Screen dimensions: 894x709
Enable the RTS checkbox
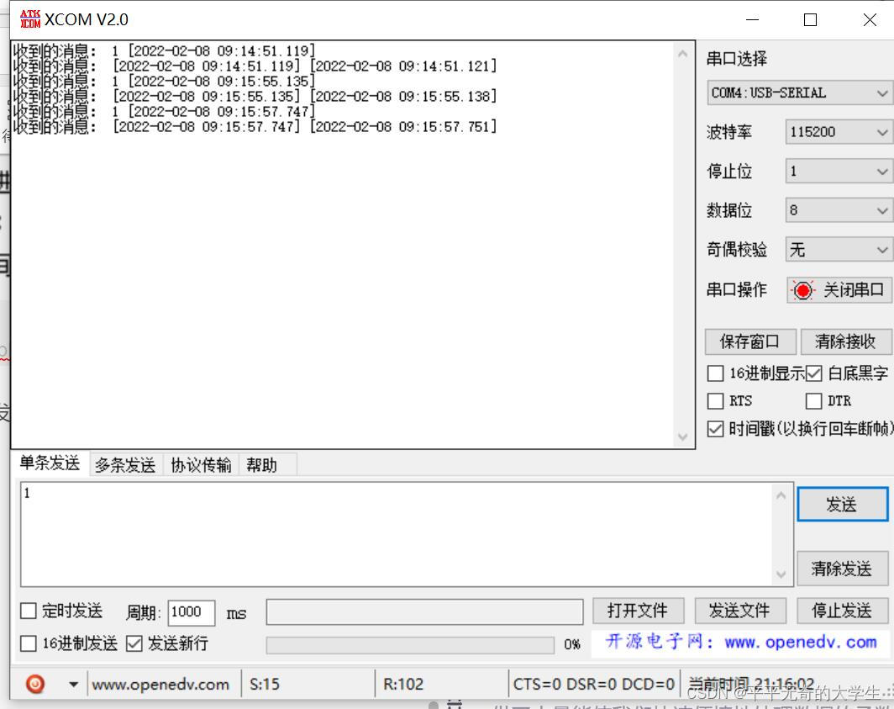716,401
